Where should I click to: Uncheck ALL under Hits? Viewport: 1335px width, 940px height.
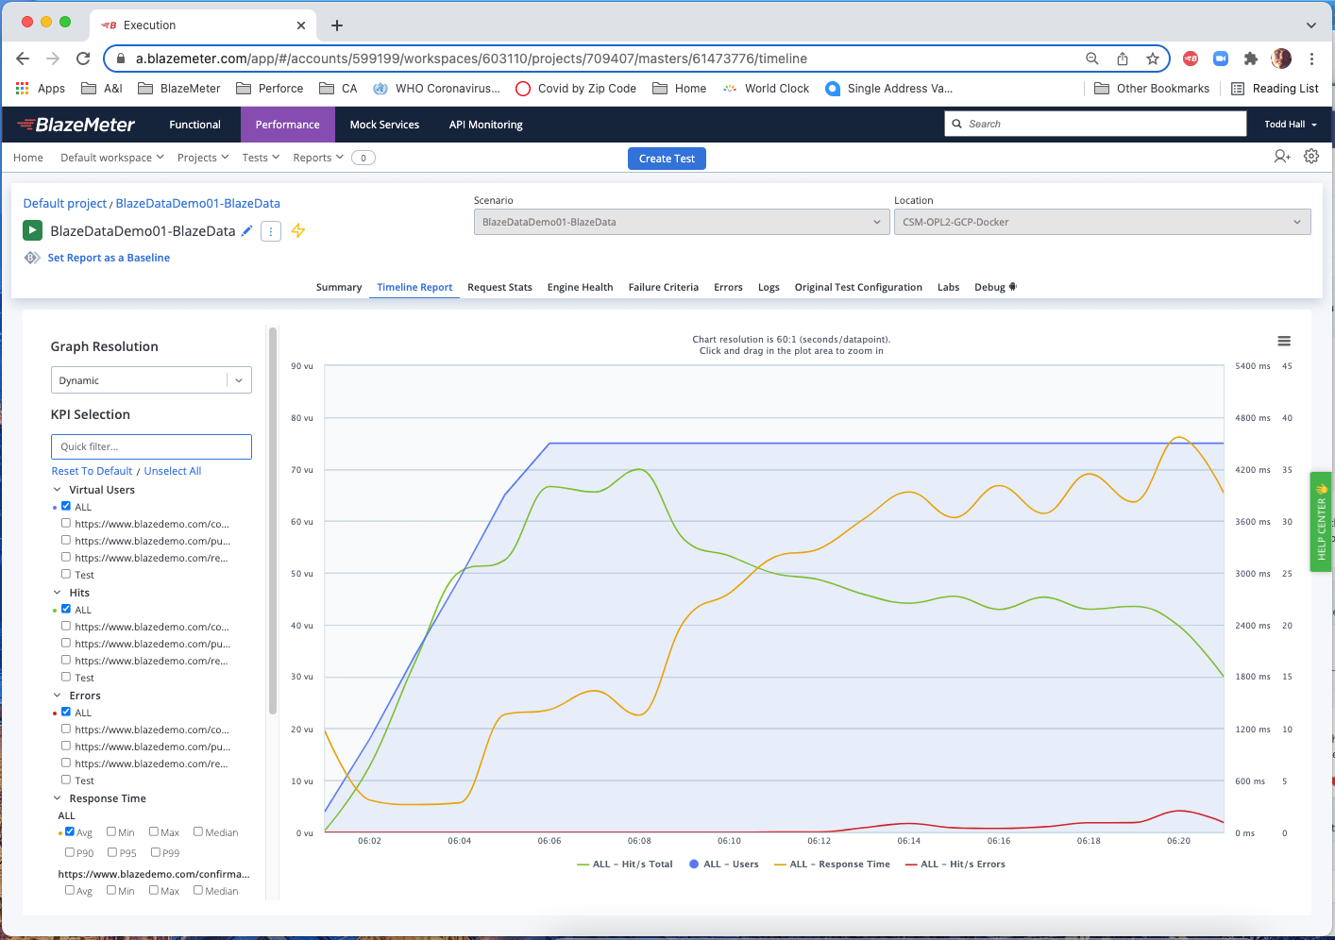[66, 609]
